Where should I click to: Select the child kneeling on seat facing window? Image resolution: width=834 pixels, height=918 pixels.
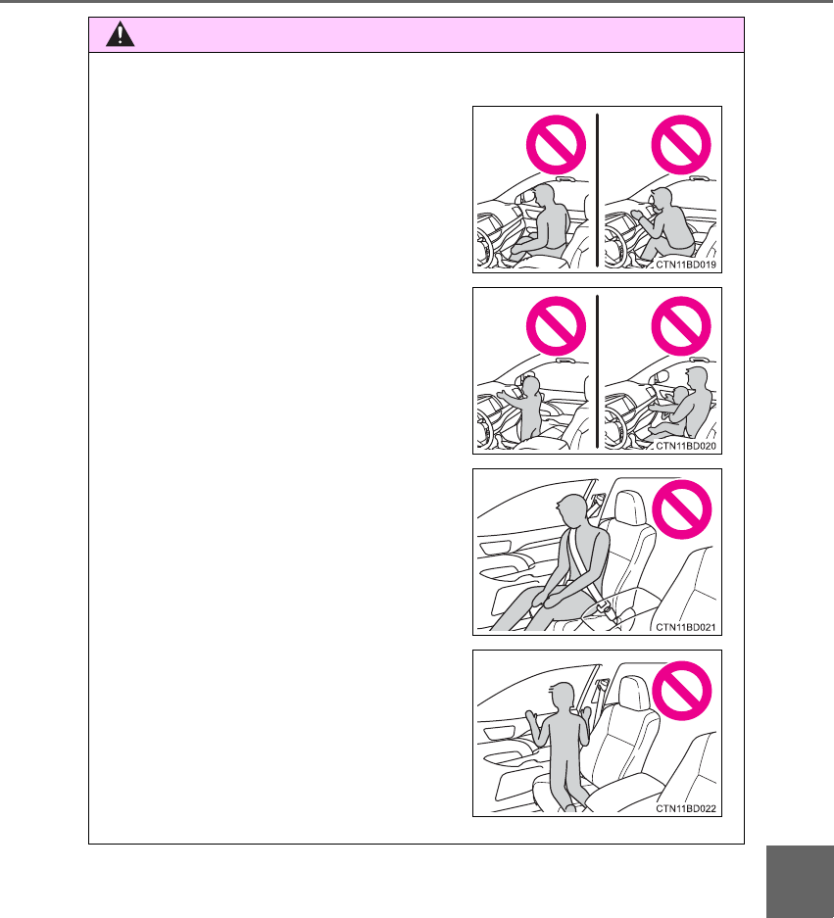560,747
